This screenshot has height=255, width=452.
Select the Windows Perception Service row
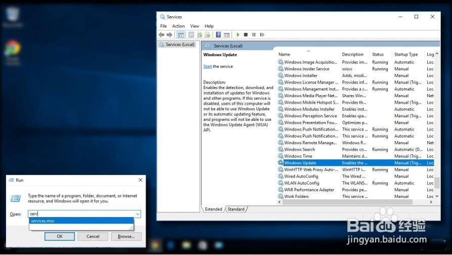[x=355, y=116]
